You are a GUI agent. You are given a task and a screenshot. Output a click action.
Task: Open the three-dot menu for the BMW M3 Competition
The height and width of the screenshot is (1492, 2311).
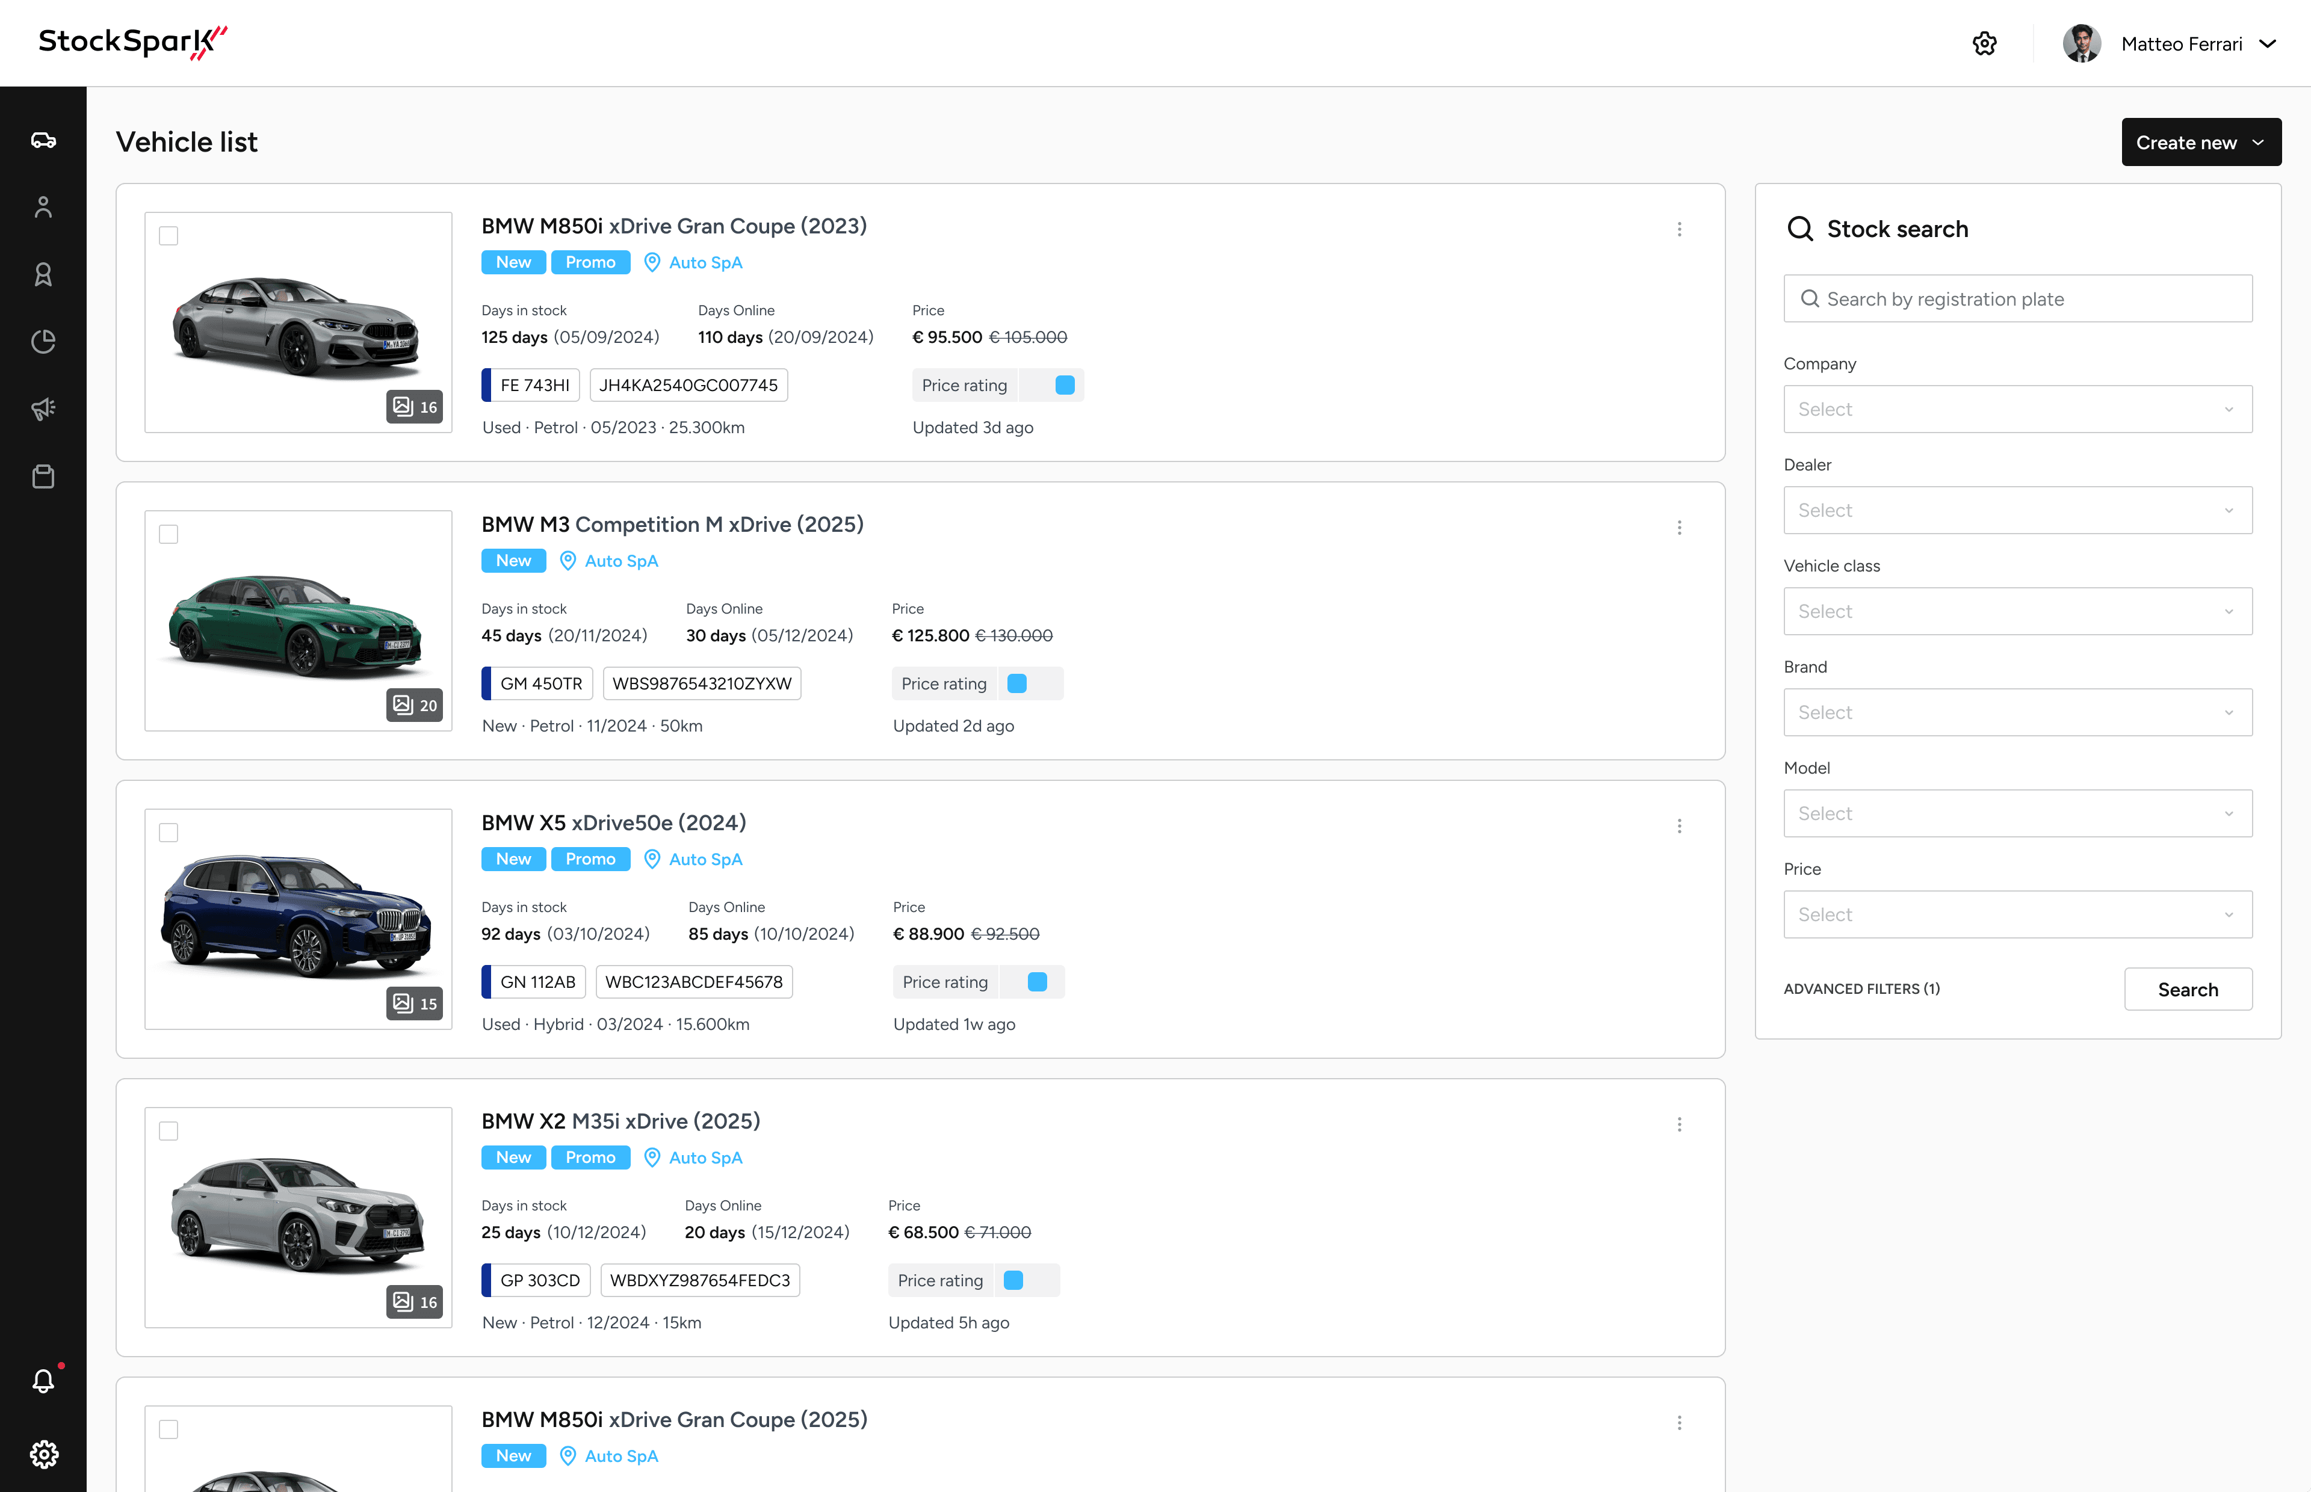tap(1679, 528)
